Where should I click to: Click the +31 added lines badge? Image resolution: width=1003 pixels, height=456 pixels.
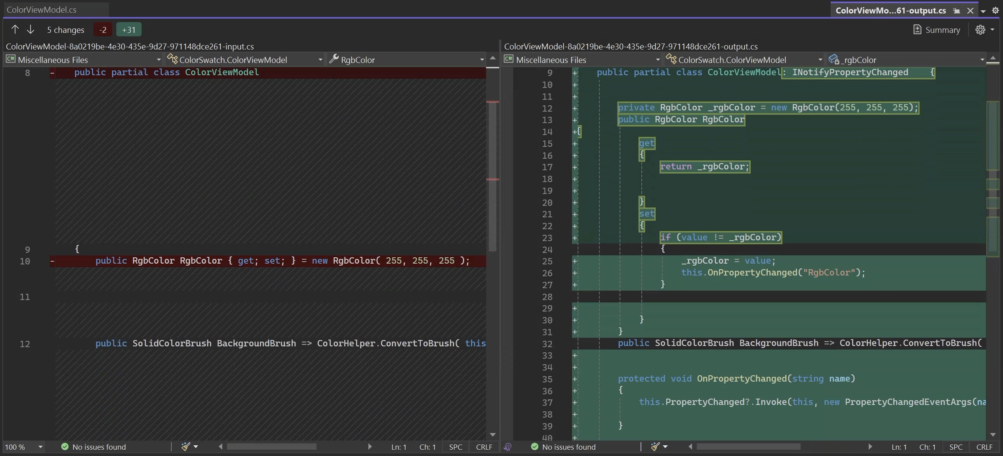pyautogui.click(x=129, y=30)
